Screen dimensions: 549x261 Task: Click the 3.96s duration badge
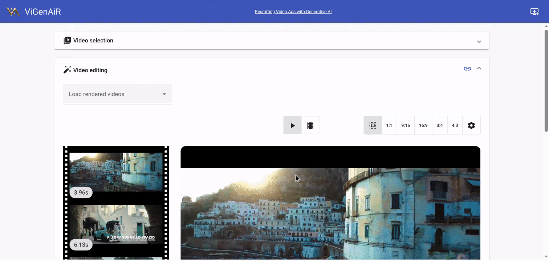(81, 192)
